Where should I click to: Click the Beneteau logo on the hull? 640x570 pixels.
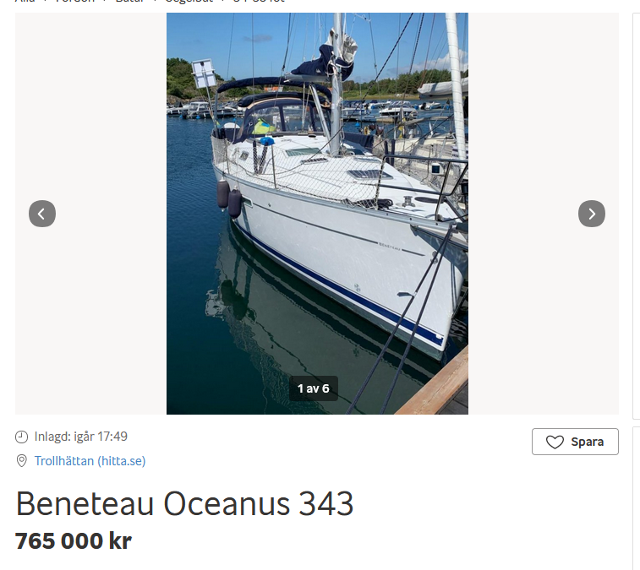(390, 247)
